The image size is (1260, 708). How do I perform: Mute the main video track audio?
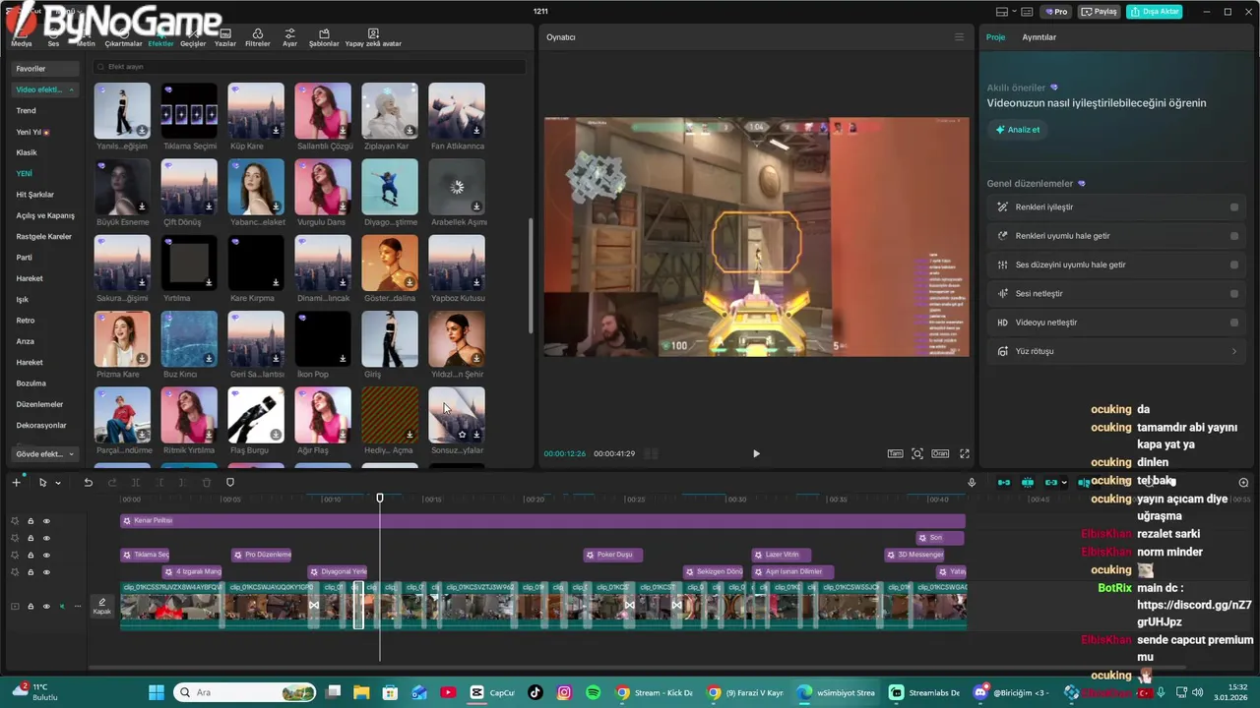[x=61, y=606]
